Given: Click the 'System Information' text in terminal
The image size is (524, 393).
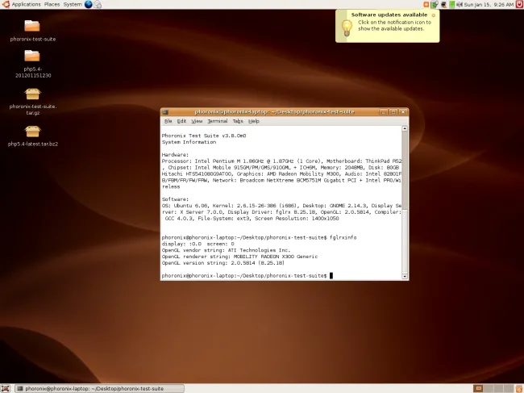Looking at the screenshot, I should [189, 142].
